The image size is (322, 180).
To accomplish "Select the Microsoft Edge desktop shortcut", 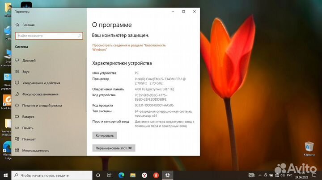I will [x=7, y=150].
